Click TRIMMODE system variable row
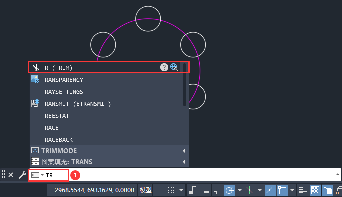This screenshot has width=342, height=197. [x=109, y=151]
